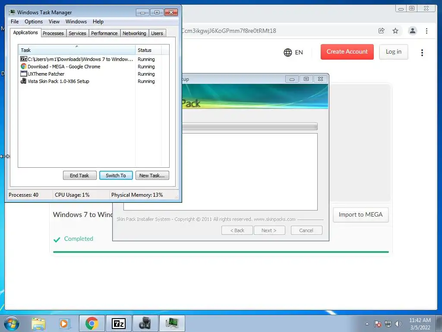Open Action Center flag icon
Screen dimensions: 442x332
click(377, 324)
